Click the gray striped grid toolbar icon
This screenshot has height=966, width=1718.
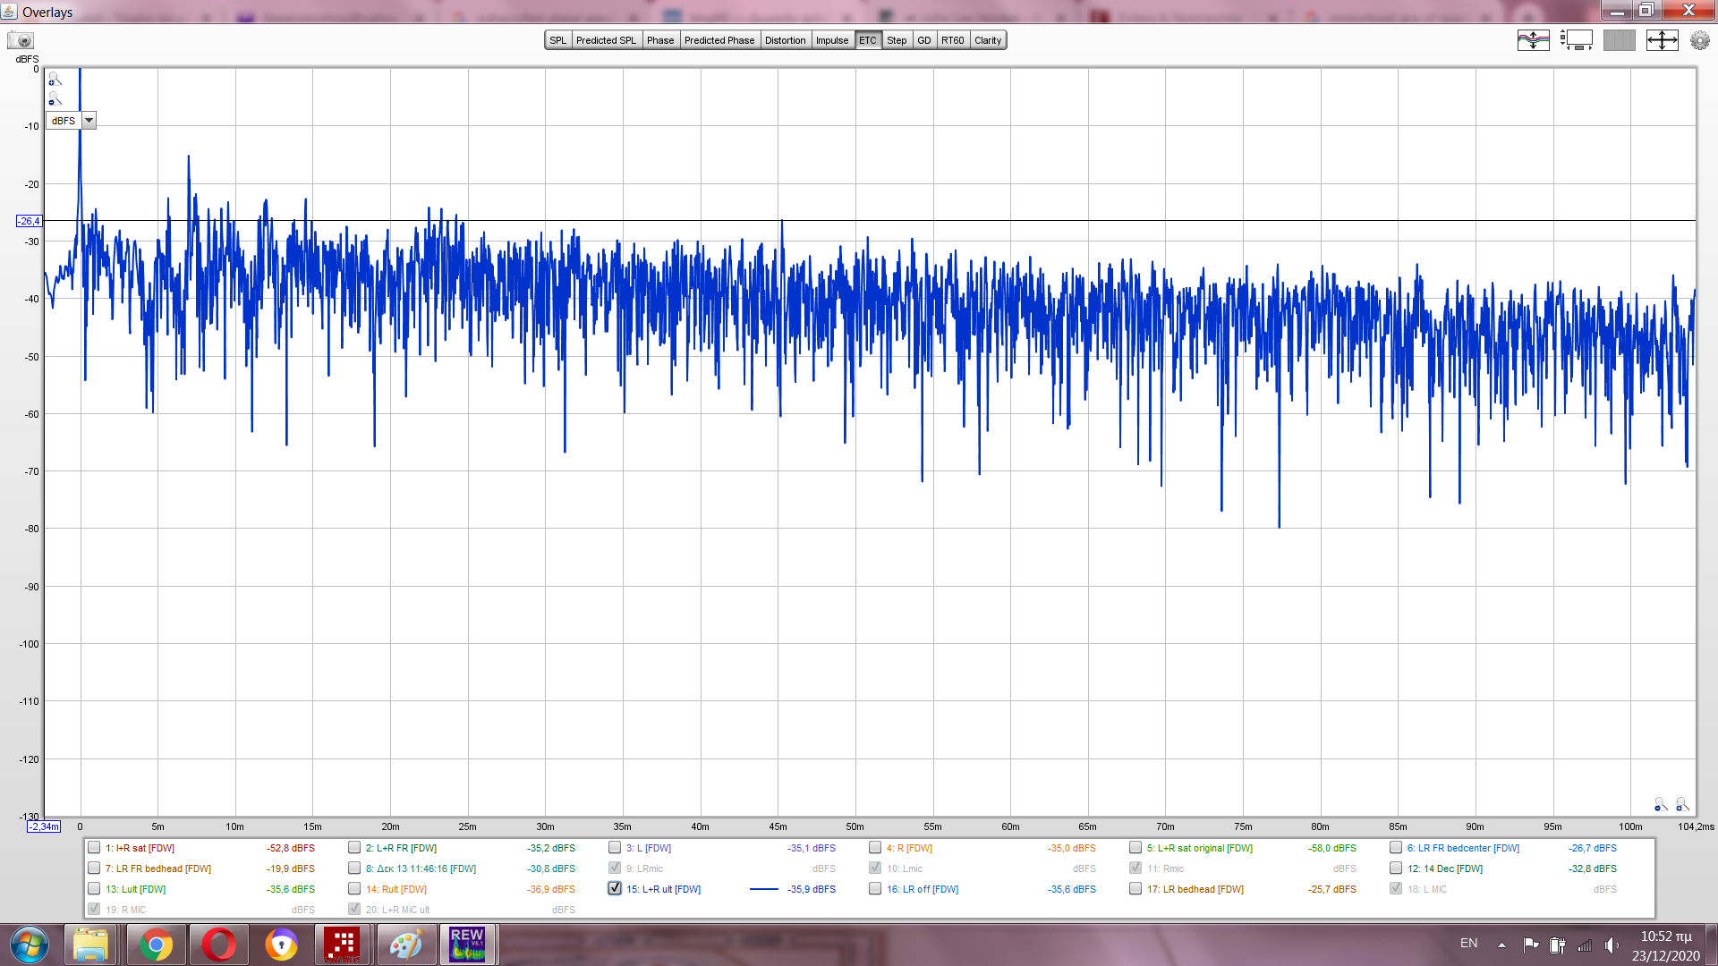click(1619, 40)
